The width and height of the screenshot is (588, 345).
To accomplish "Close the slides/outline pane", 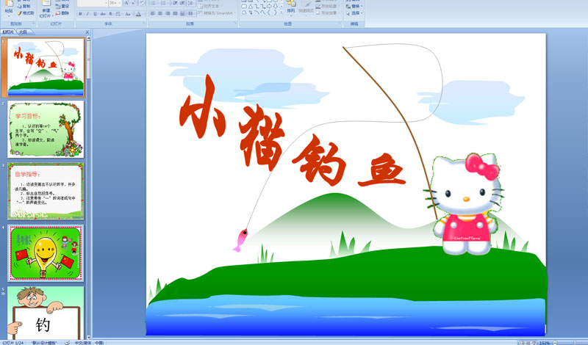I will click(x=87, y=32).
